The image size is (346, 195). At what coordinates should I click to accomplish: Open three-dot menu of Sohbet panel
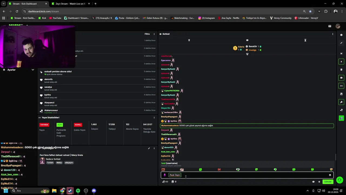(332, 34)
